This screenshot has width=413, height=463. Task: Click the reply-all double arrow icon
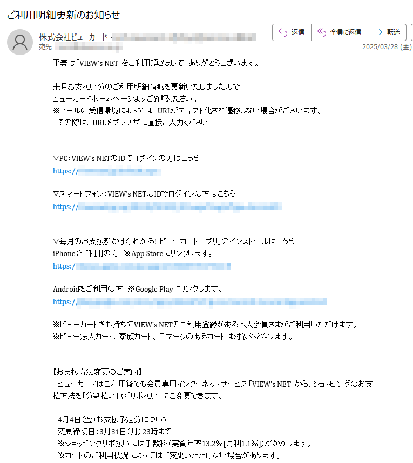322,32
